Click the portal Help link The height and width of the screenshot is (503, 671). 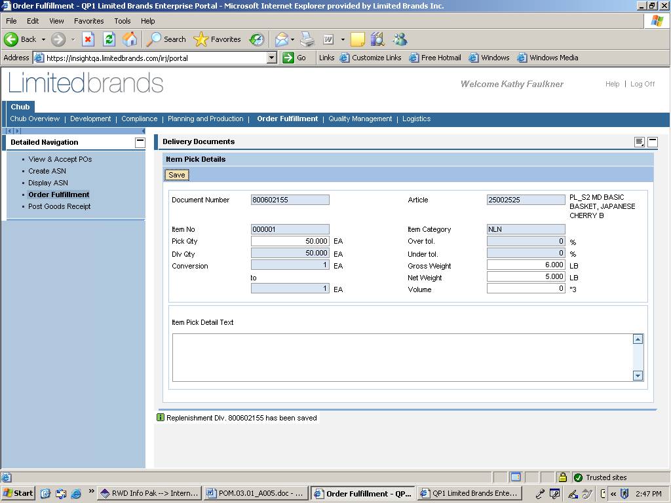(x=613, y=84)
